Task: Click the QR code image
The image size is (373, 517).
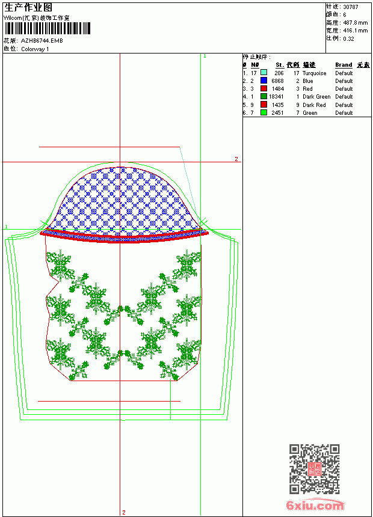Action: click(x=315, y=469)
